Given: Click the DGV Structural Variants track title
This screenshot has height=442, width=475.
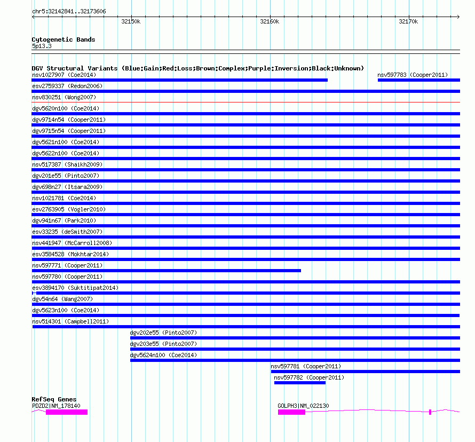Looking at the screenshot, I should [198, 68].
